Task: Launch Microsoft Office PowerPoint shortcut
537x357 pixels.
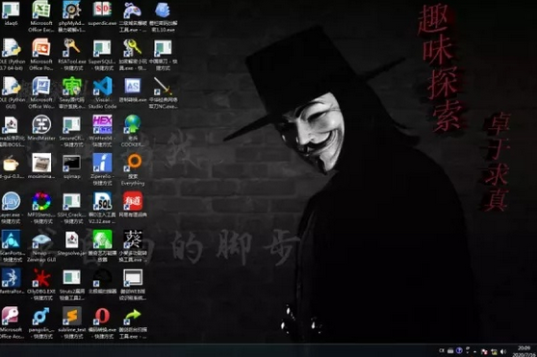Action: [41, 55]
